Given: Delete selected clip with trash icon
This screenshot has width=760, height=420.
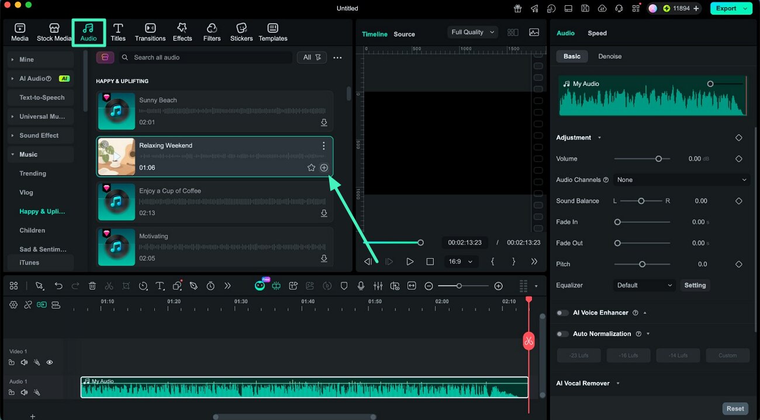Looking at the screenshot, I should (92, 286).
